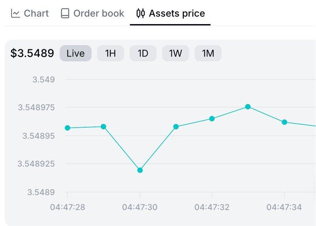
Task: Click the $3.5489 current price label
Action: click(32, 53)
